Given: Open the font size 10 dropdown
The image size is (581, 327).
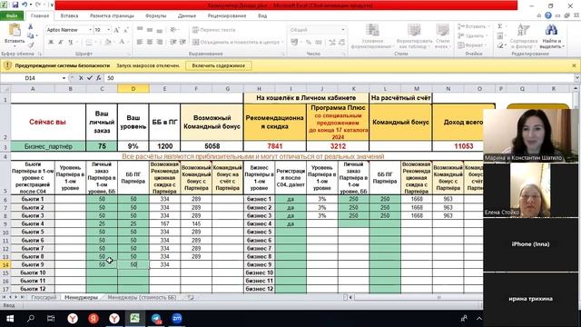Looking at the screenshot, I should click(109, 30).
